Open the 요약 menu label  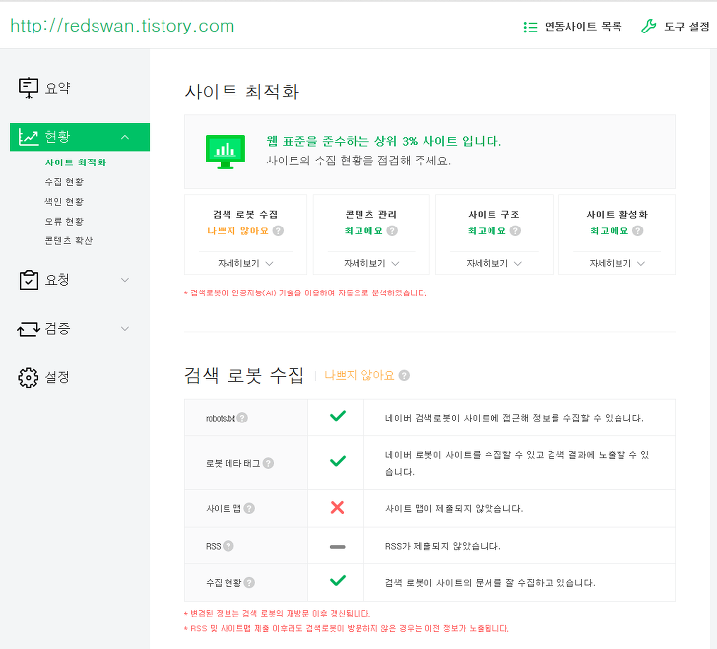point(57,88)
